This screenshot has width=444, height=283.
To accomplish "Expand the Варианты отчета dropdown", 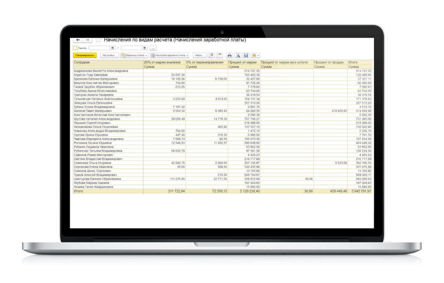I will 134,55.
